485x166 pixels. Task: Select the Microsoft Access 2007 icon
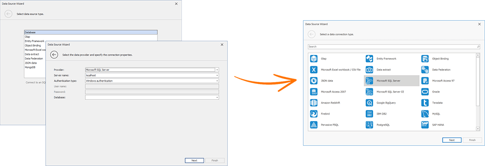[314, 92]
